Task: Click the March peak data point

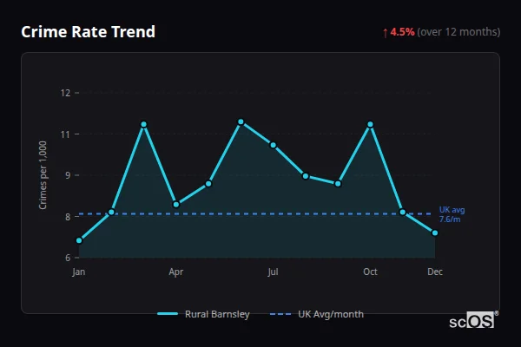Action: click(x=144, y=124)
